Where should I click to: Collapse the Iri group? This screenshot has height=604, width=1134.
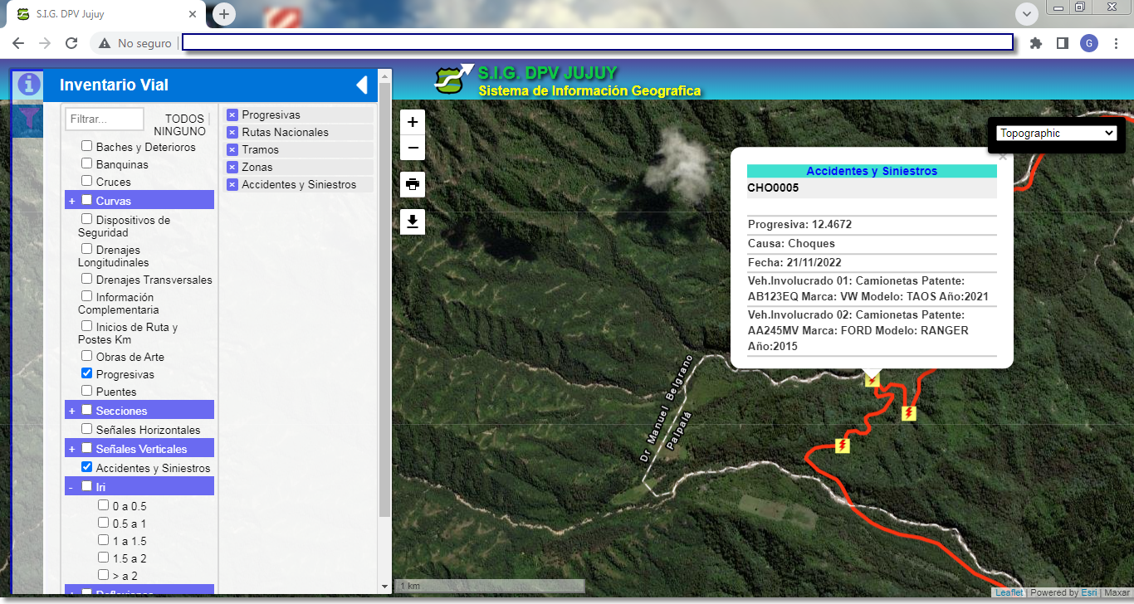pos(72,487)
